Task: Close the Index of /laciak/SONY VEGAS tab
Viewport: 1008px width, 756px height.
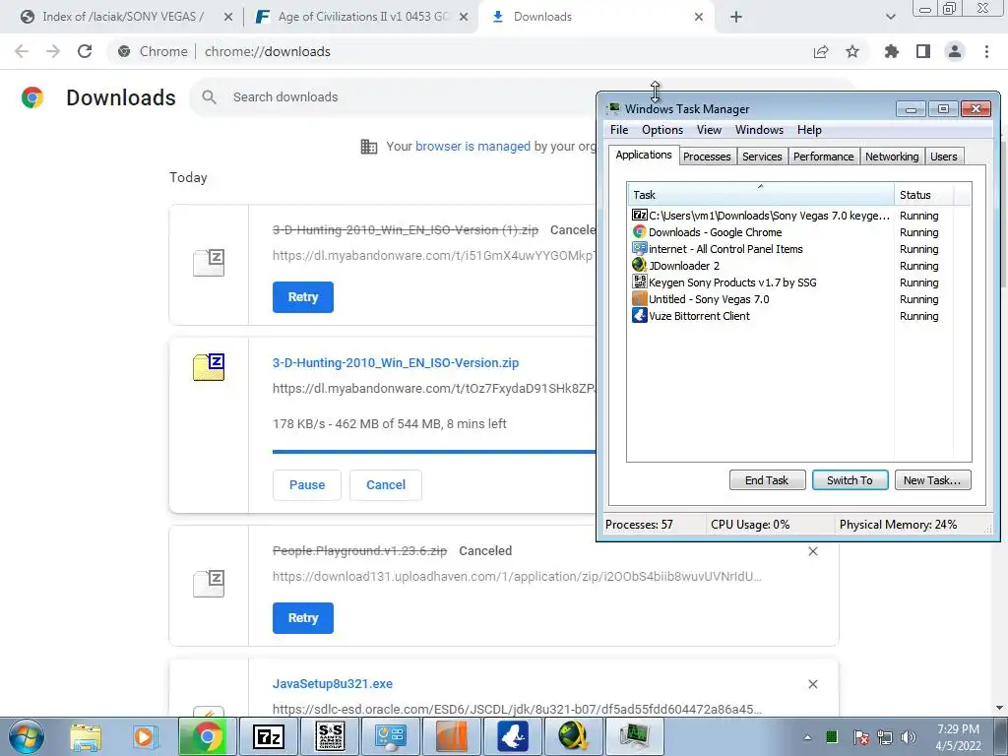Action: tap(227, 17)
